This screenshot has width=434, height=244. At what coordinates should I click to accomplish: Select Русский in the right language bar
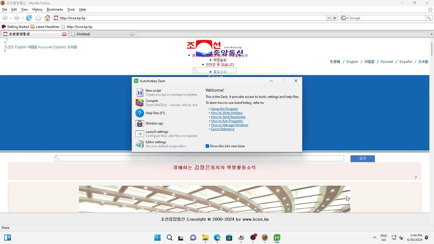coord(387,62)
